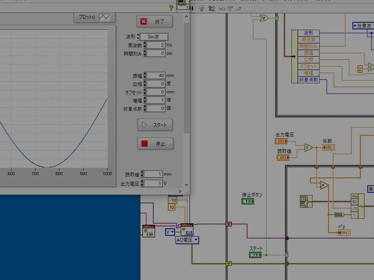Select the Simulate Signal express VI icon
Screen dimensions: 374x280
[306, 201]
